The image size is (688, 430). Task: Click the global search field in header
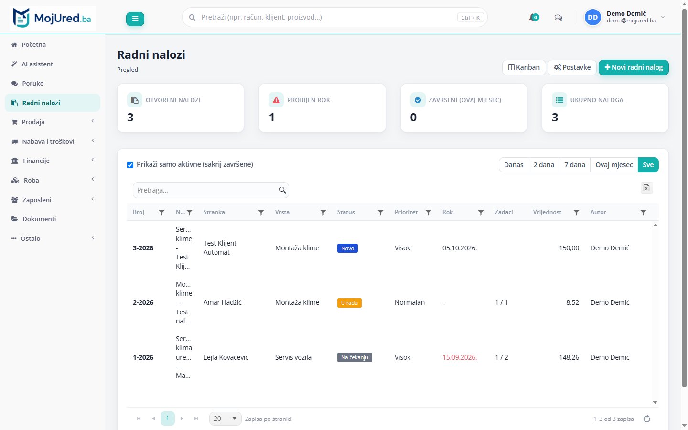click(335, 17)
